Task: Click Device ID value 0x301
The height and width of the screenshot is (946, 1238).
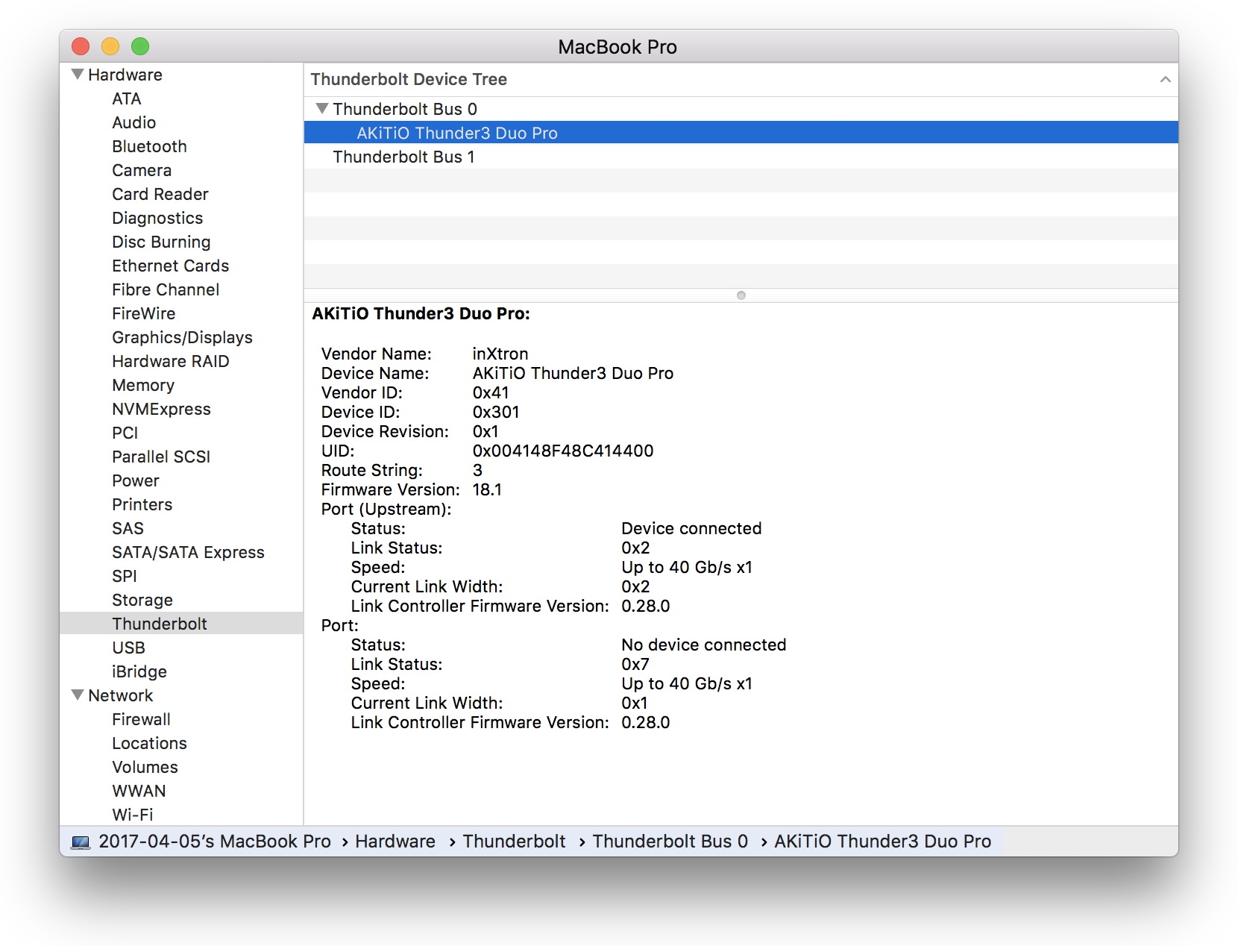Action: tap(496, 412)
